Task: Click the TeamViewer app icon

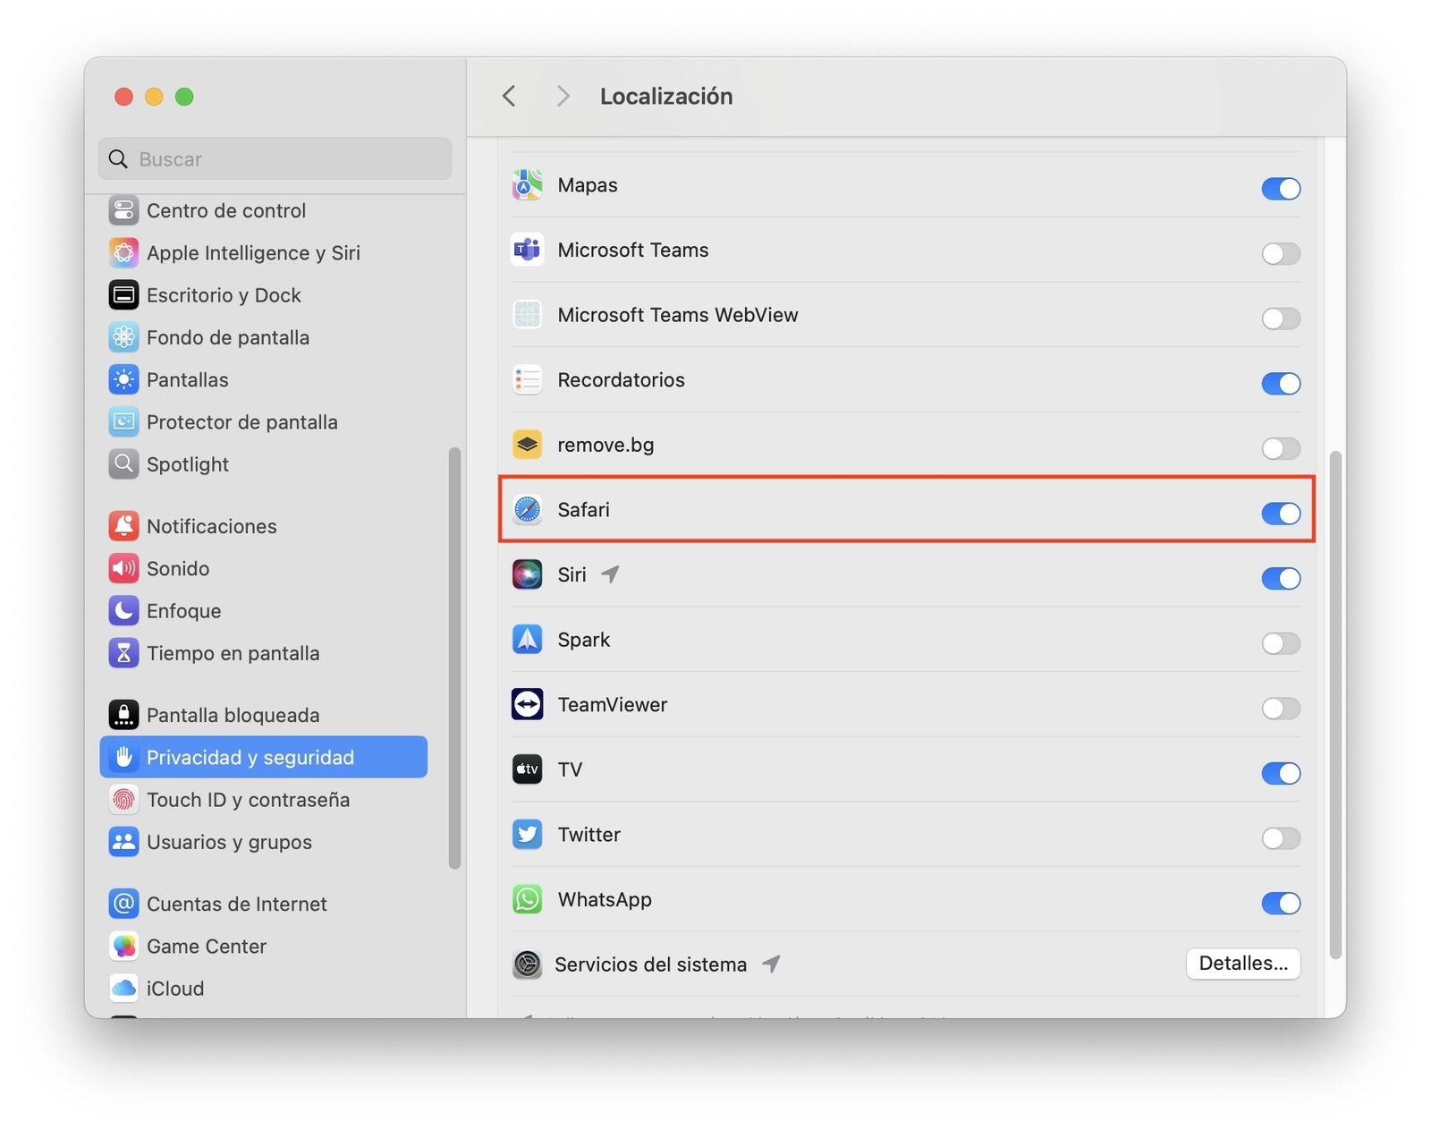Action: click(527, 704)
